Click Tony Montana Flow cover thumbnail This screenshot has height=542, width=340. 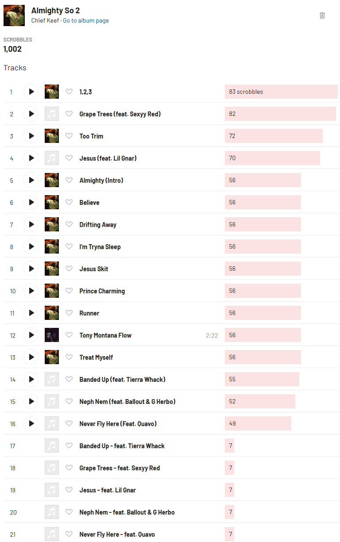tap(52, 335)
